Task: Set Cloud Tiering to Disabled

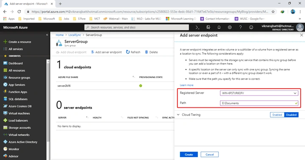Action: 291,115
